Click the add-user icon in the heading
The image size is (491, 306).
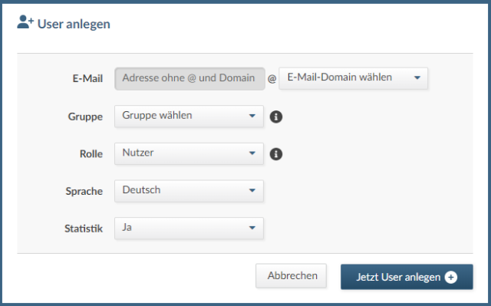coord(25,22)
